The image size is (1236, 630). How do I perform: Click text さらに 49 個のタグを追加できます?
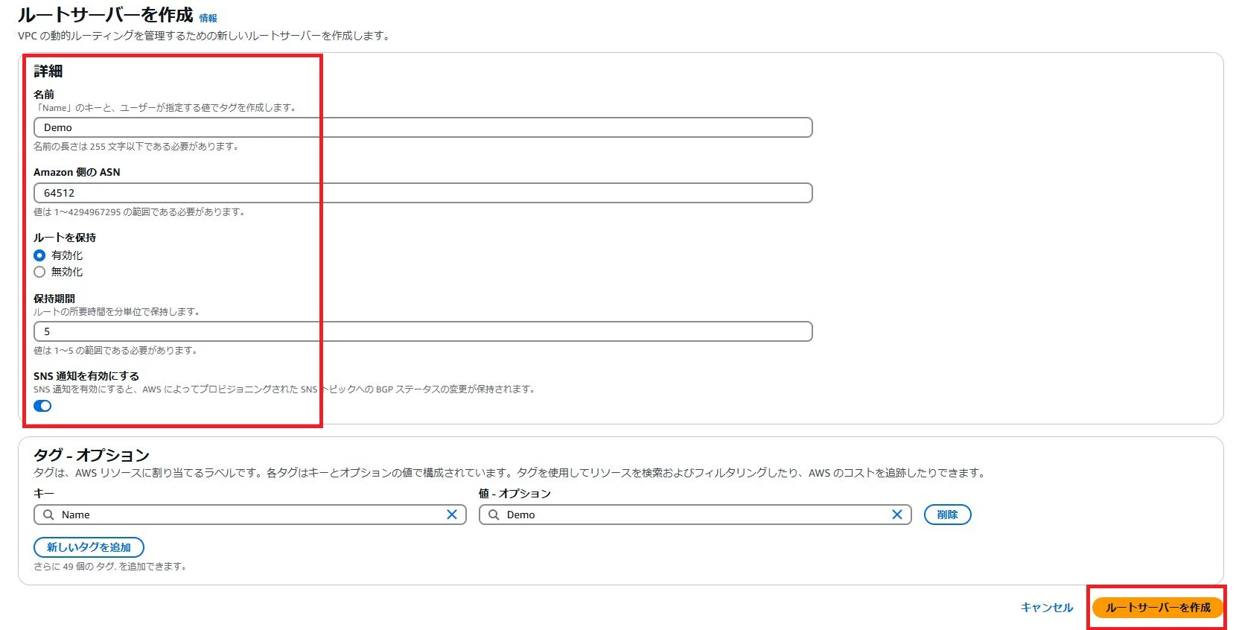(x=110, y=567)
